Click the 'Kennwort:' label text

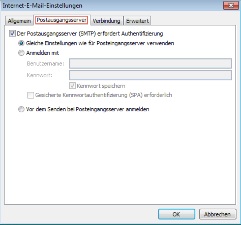pos(40,75)
